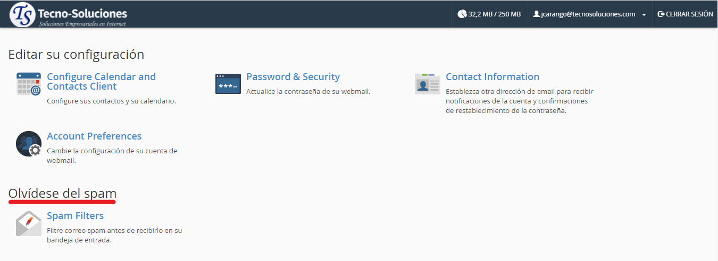This screenshot has width=718, height=261.
Task: Click the logout arrow icon
Action: point(661,14)
